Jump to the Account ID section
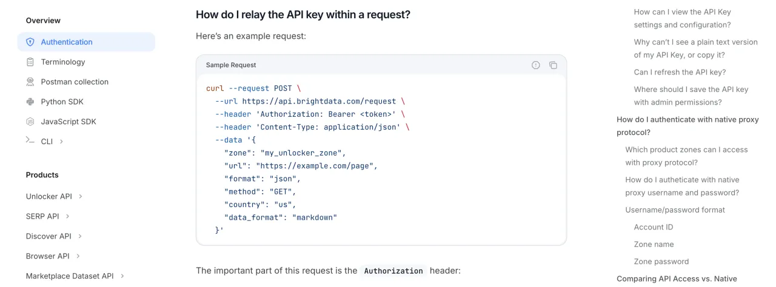This screenshot has height=287, width=776. click(653, 227)
